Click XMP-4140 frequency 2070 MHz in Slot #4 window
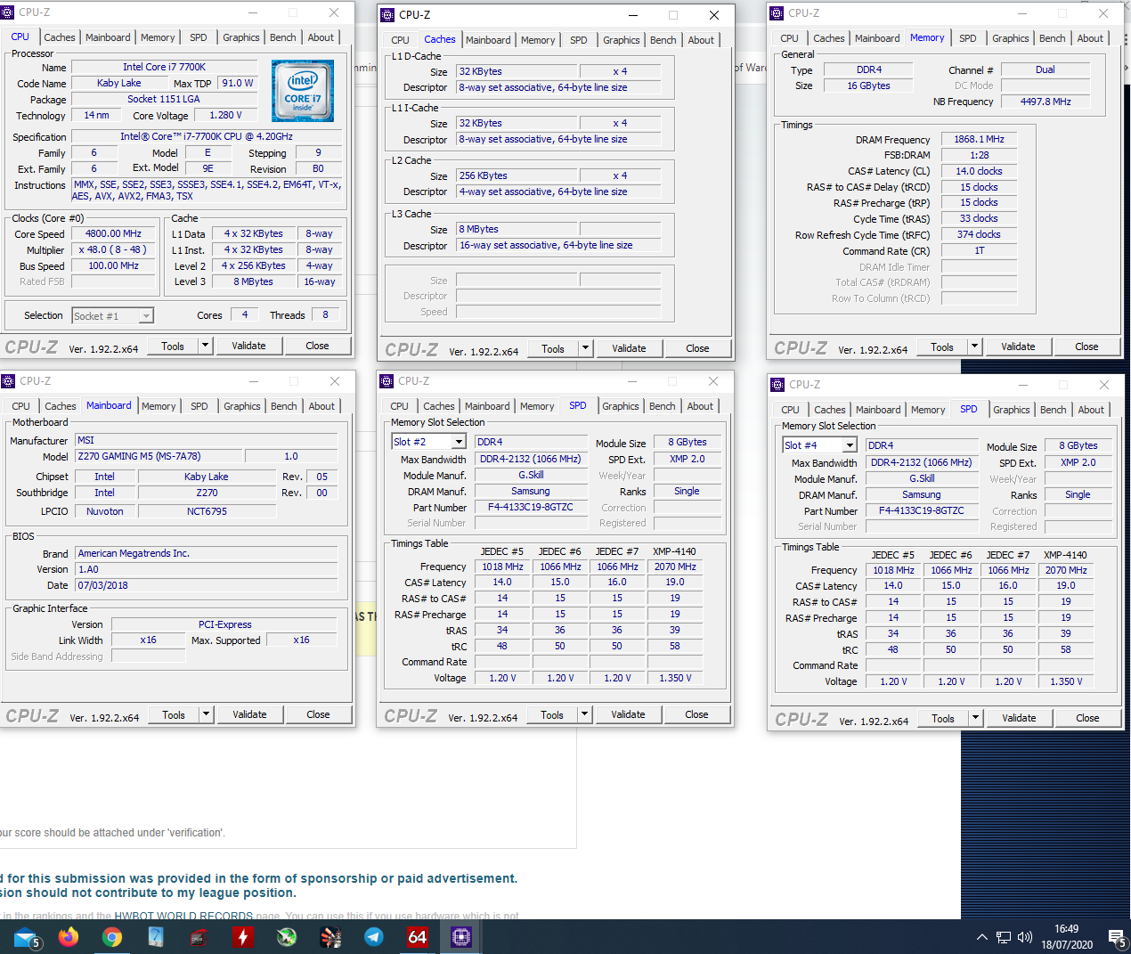 pos(1066,570)
